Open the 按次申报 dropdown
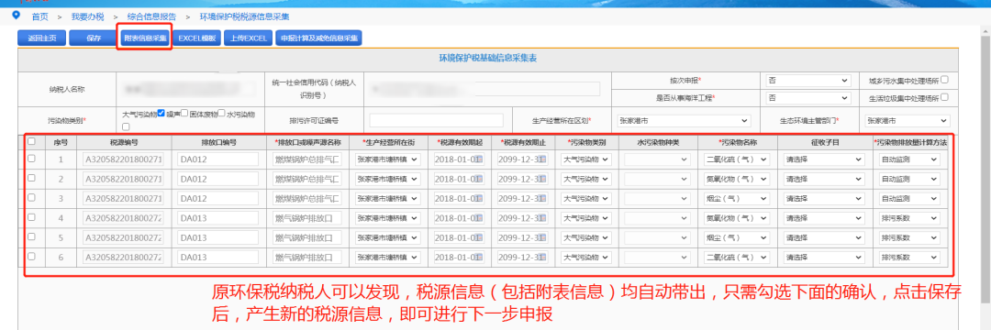The image size is (991, 330). (x=808, y=81)
